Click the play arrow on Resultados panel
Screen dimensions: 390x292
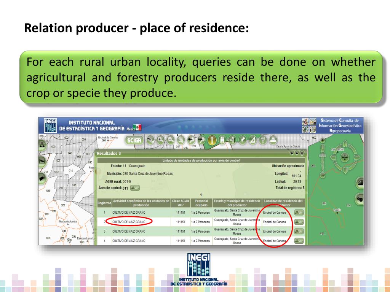pos(292,153)
